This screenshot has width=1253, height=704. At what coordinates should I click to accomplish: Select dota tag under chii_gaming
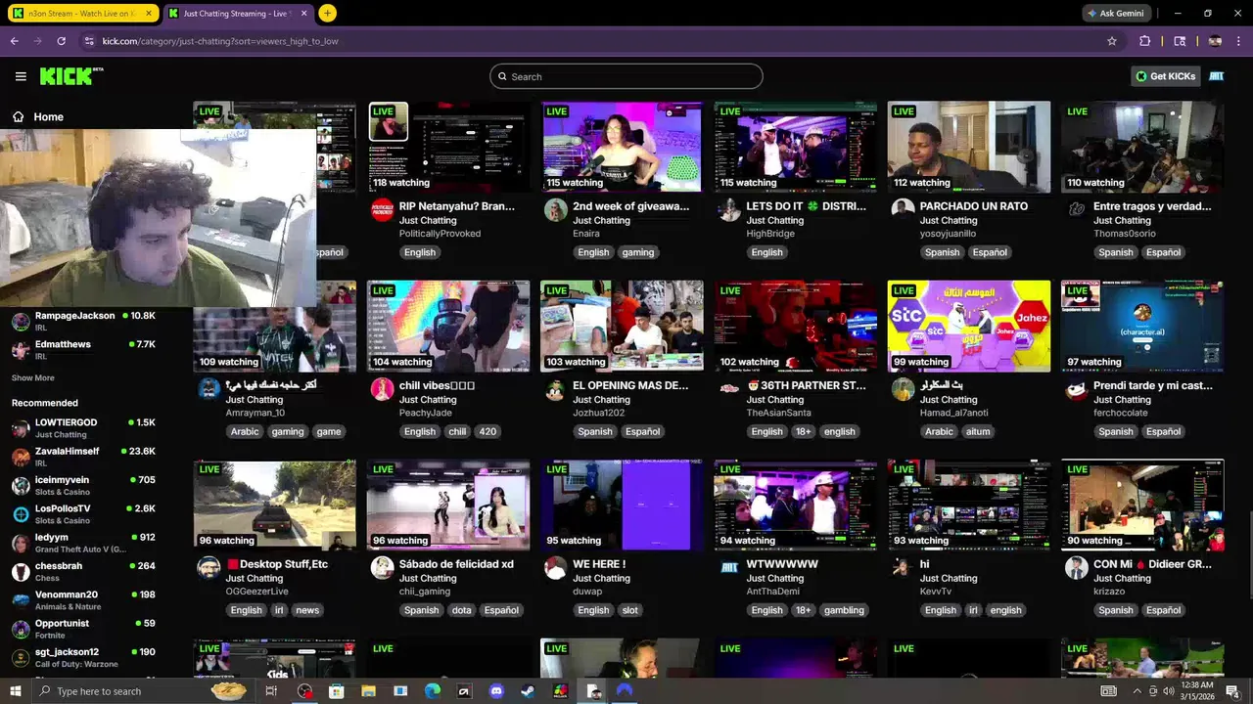[461, 610]
